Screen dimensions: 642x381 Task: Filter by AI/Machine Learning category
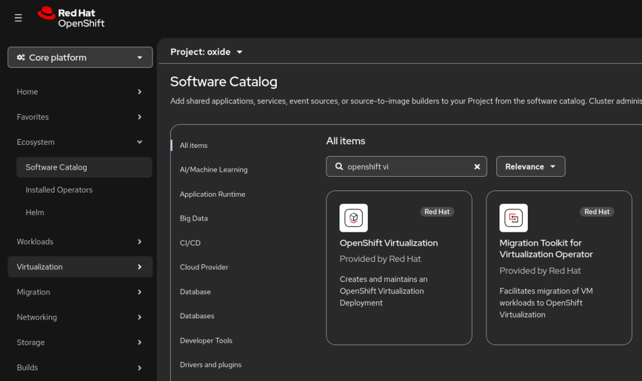213,170
